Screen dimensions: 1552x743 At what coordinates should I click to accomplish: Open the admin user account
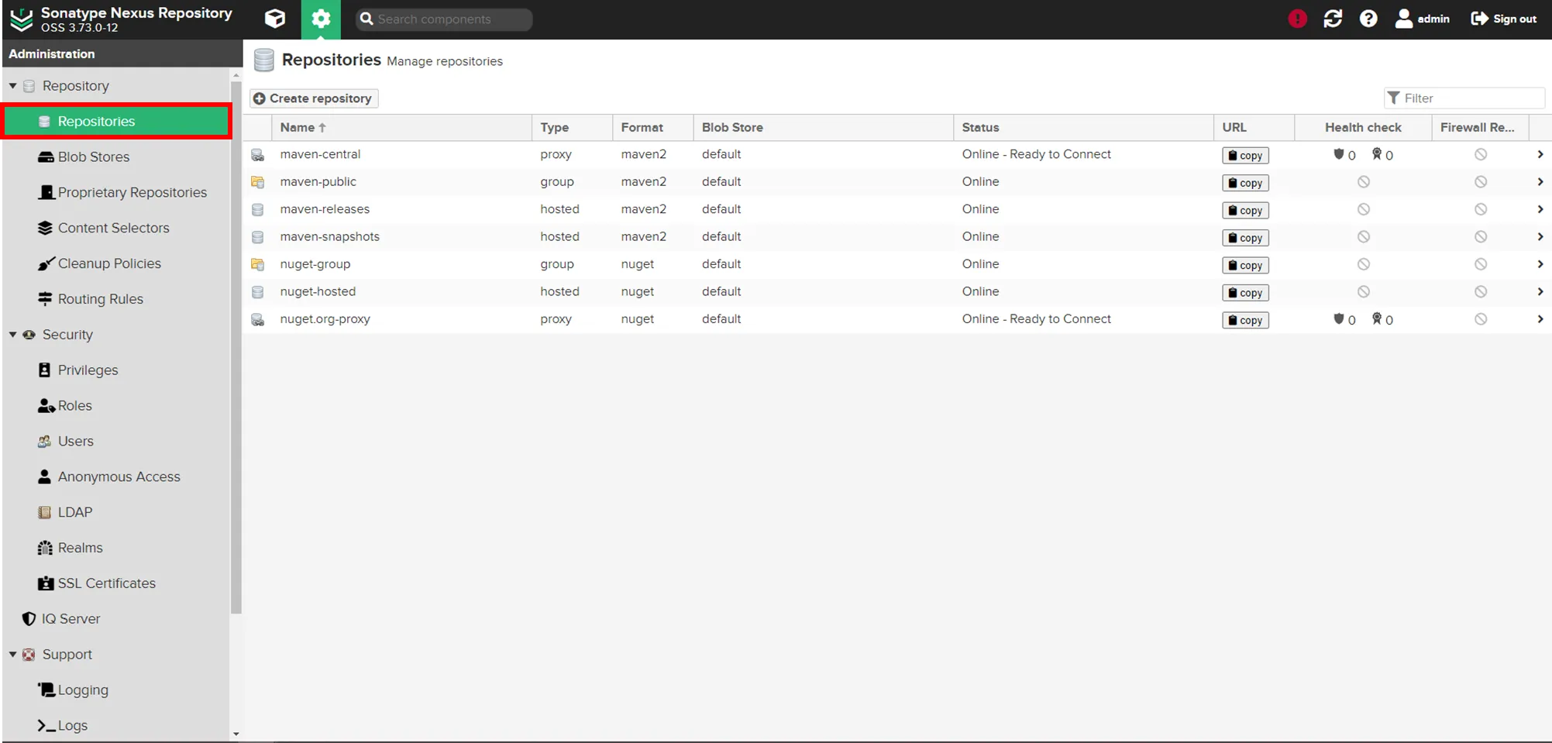click(x=1423, y=19)
